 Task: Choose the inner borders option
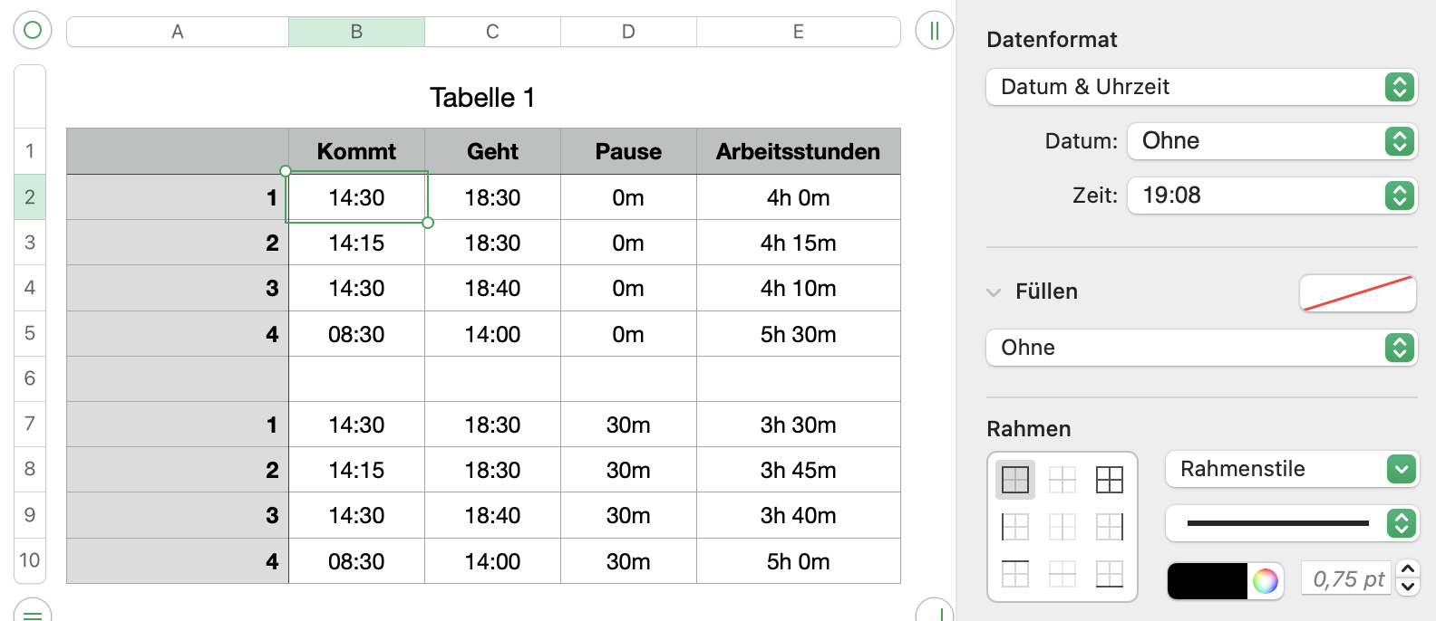click(1062, 479)
